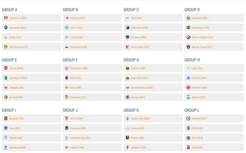Click the Fenerbahçe club crest icon
Viewport: 246px width, 153px height.
click(188, 28)
